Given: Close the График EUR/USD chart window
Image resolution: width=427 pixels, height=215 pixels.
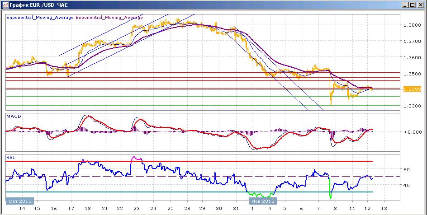Looking at the screenshot, I should [x=420, y=5].
